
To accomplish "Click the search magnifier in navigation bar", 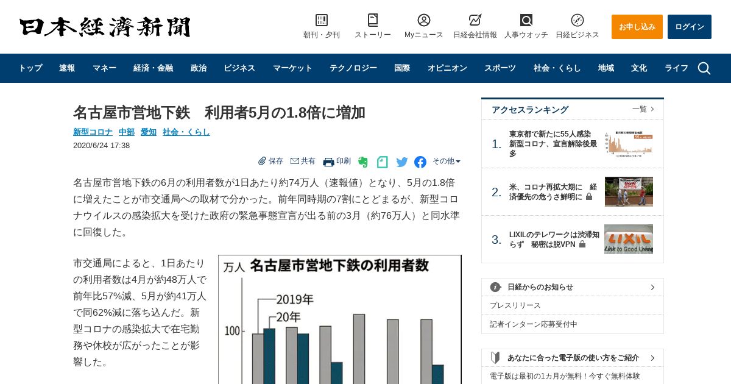I will click(704, 68).
